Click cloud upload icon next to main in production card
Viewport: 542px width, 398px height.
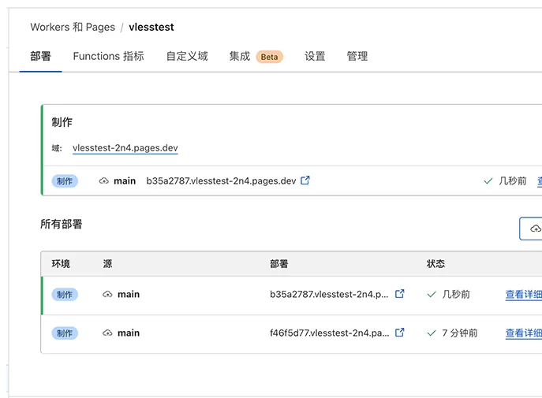(x=103, y=181)
